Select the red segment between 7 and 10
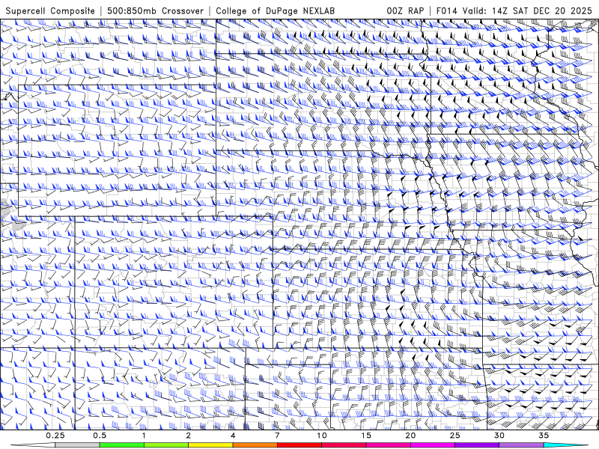This screenshot has height=449, width=599. click(x=299, y=445)
